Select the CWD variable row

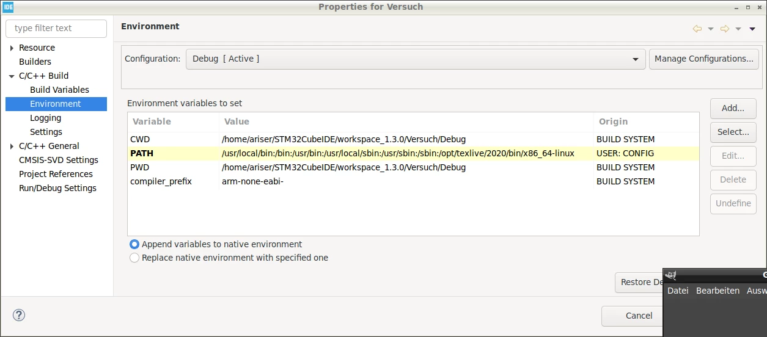pyautogui.click(x=413, y=139)
